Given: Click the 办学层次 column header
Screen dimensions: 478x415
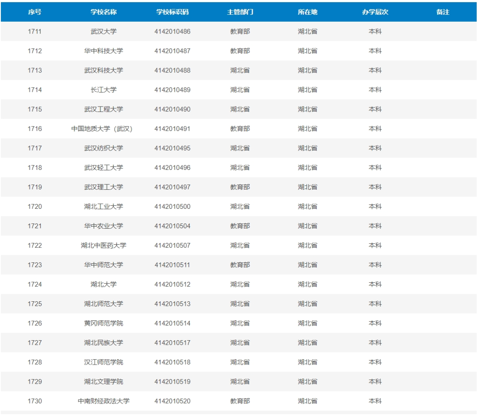Looking at the screenshot, I should 375,12.
